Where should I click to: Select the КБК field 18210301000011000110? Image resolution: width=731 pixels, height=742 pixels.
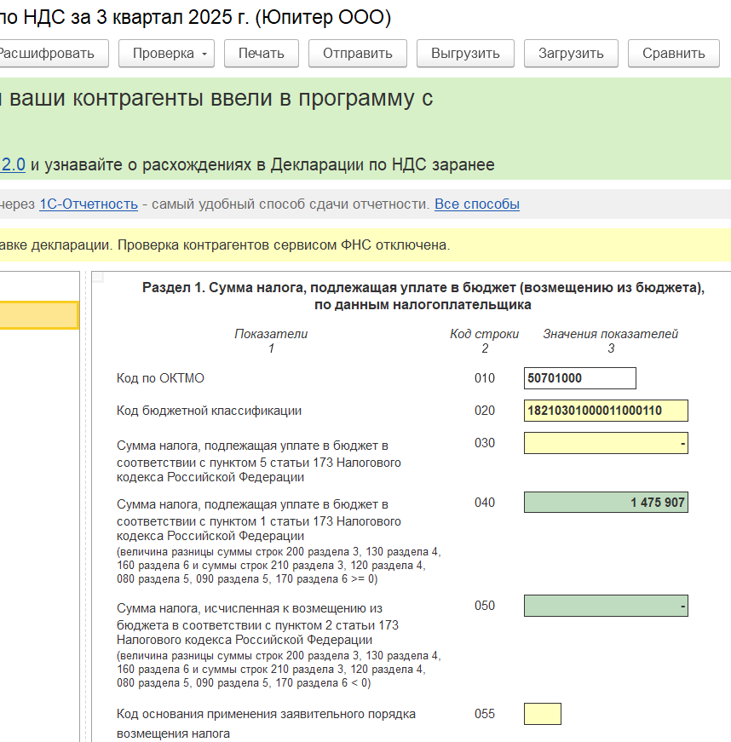coord(606,411)
